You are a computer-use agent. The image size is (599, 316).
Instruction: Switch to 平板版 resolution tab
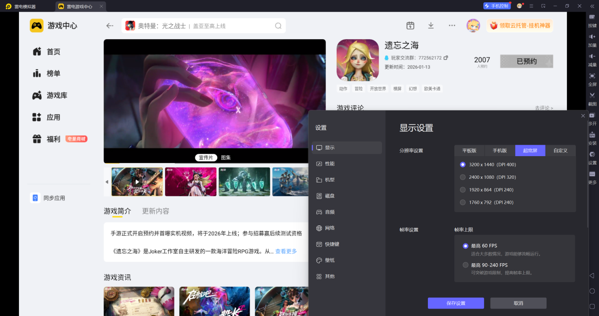click(469, 150)
